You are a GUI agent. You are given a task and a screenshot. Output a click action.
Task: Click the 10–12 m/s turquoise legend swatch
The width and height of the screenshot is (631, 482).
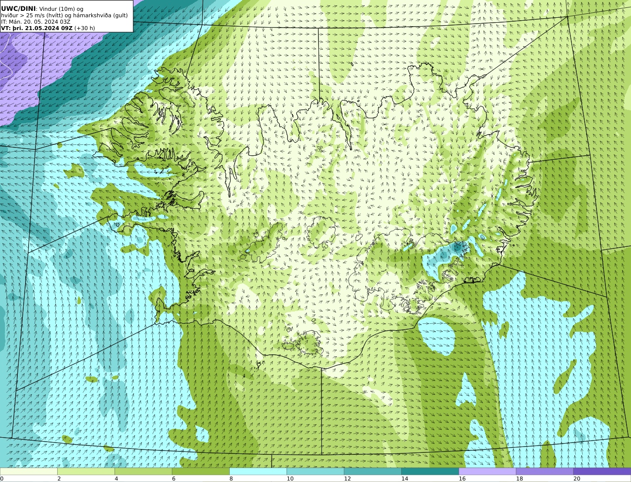(x=315, y=472)
